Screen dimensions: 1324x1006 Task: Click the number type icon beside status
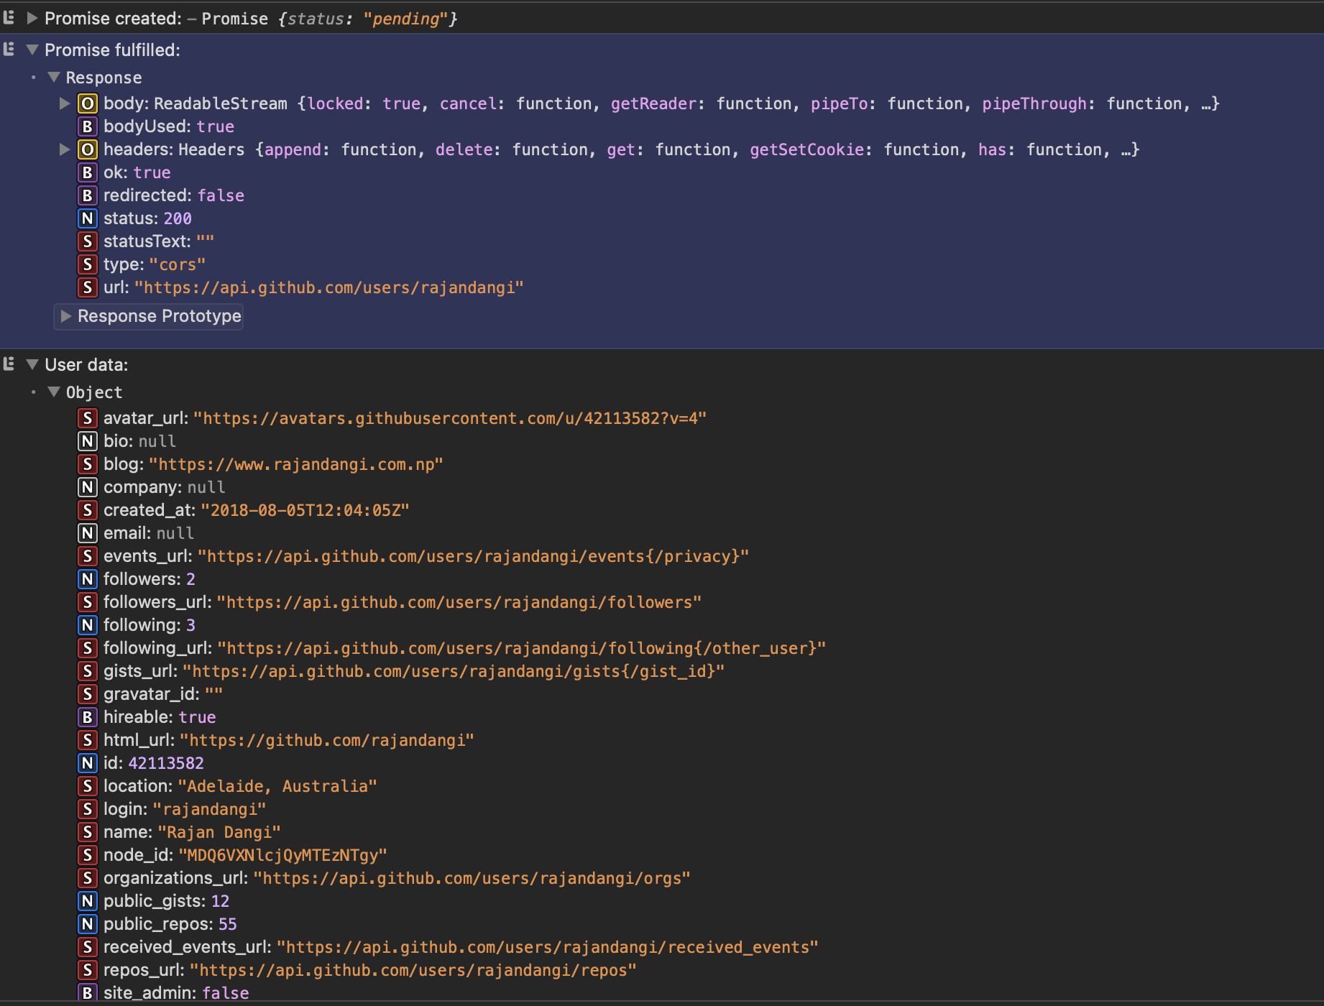tap(87, 218)
